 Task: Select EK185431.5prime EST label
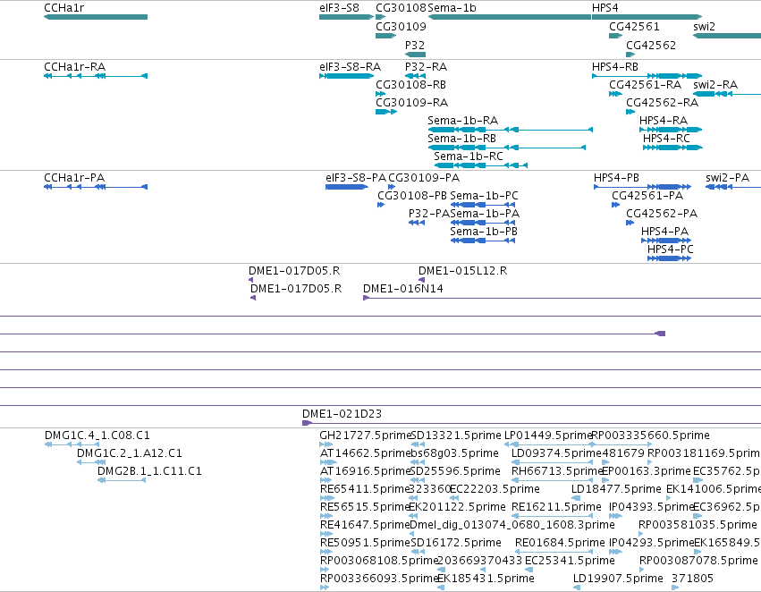point(486,579)
